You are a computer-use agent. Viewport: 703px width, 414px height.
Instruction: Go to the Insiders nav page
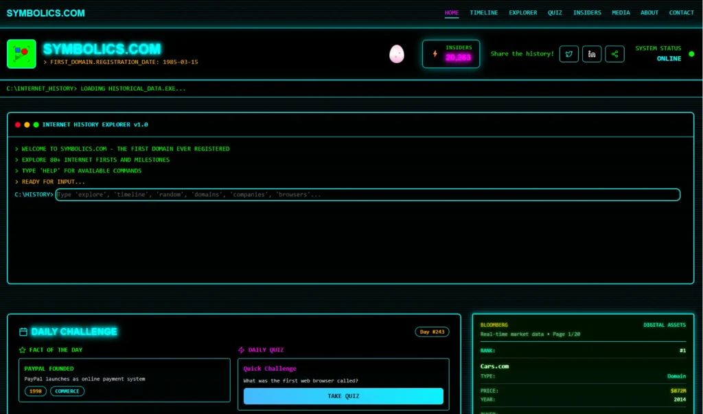(587, 12)
